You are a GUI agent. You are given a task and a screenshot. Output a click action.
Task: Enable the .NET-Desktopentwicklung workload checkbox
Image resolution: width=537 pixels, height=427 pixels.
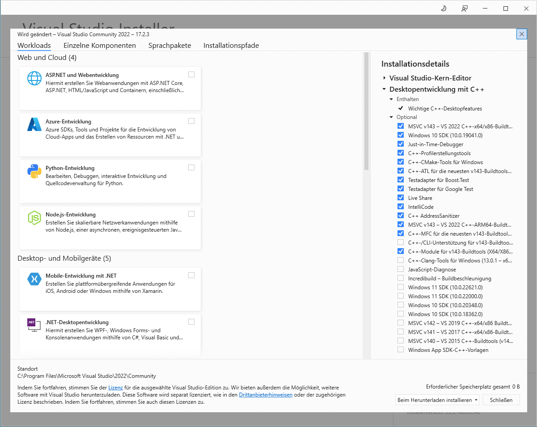click(x=191, y=321)
